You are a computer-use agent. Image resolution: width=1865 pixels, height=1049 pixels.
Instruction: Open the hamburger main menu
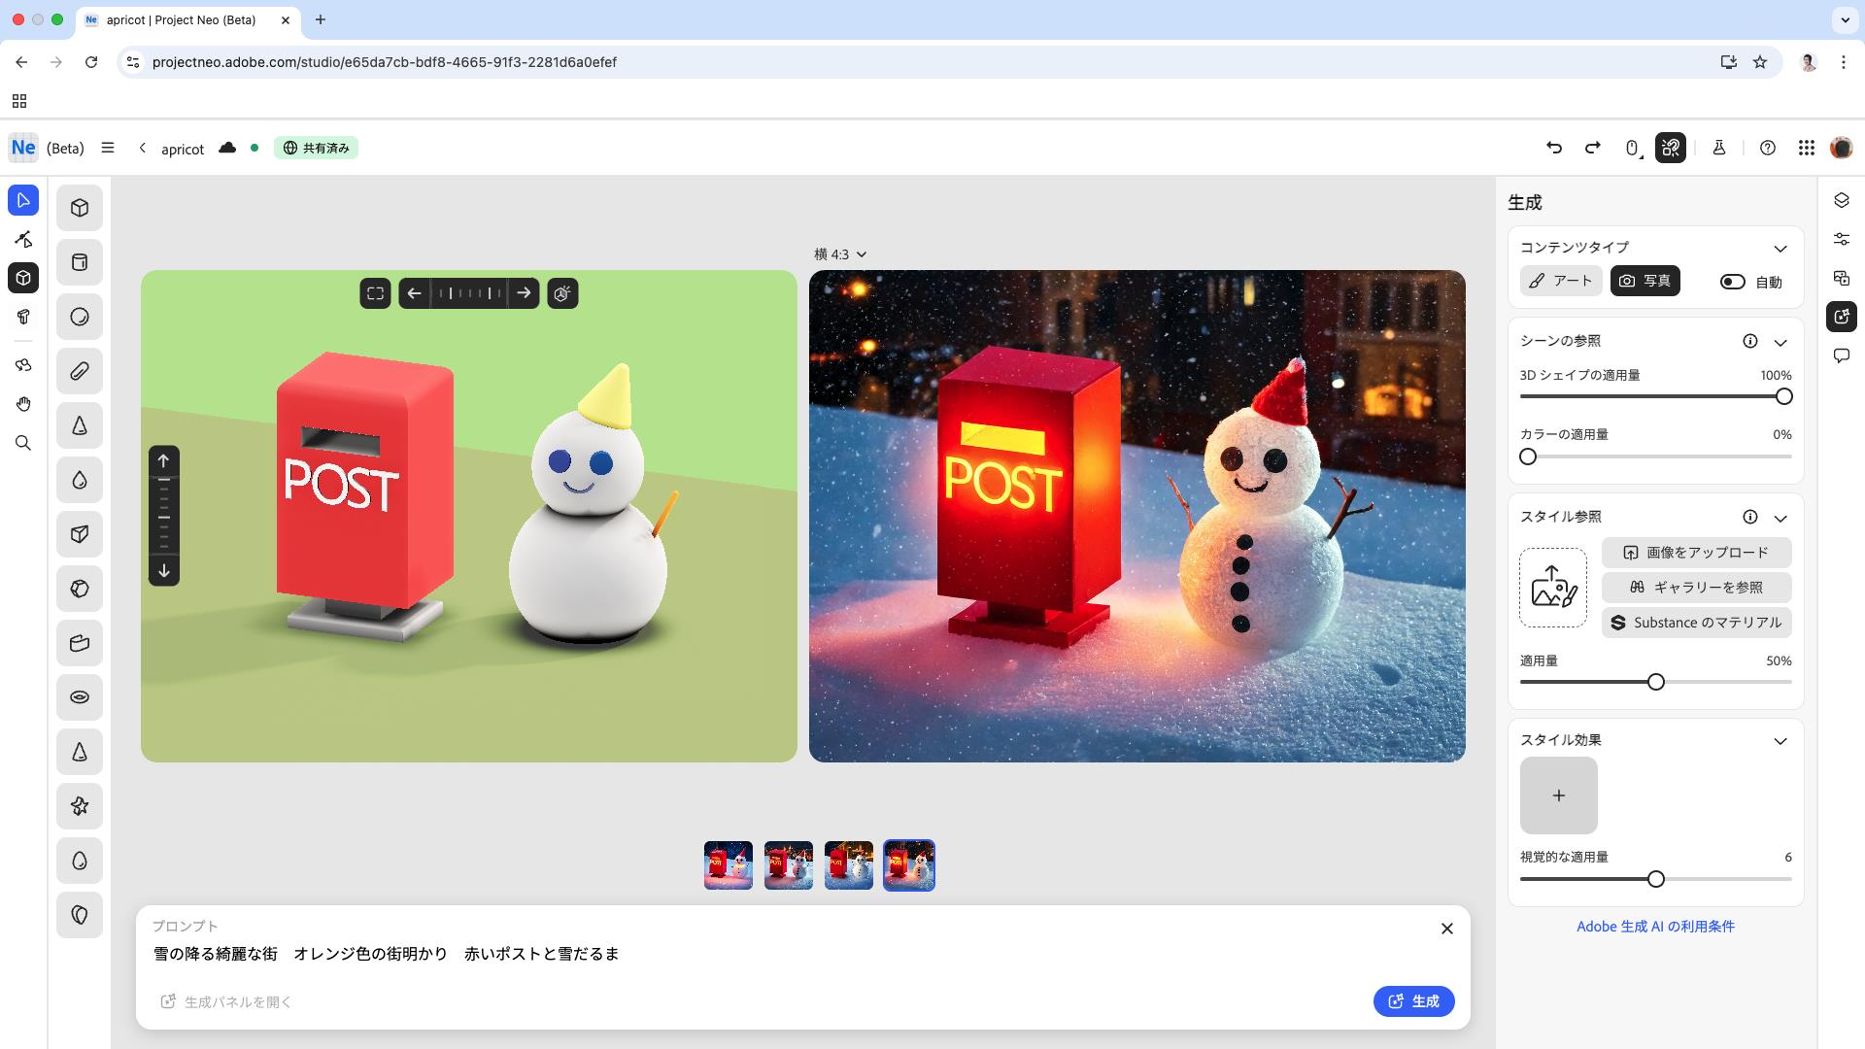tap(108, 148)
